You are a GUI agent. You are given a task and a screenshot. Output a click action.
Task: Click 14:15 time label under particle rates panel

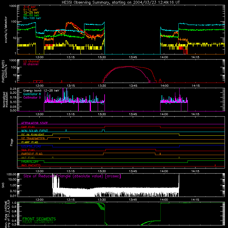pyautogui.click(x=196, y=86)
